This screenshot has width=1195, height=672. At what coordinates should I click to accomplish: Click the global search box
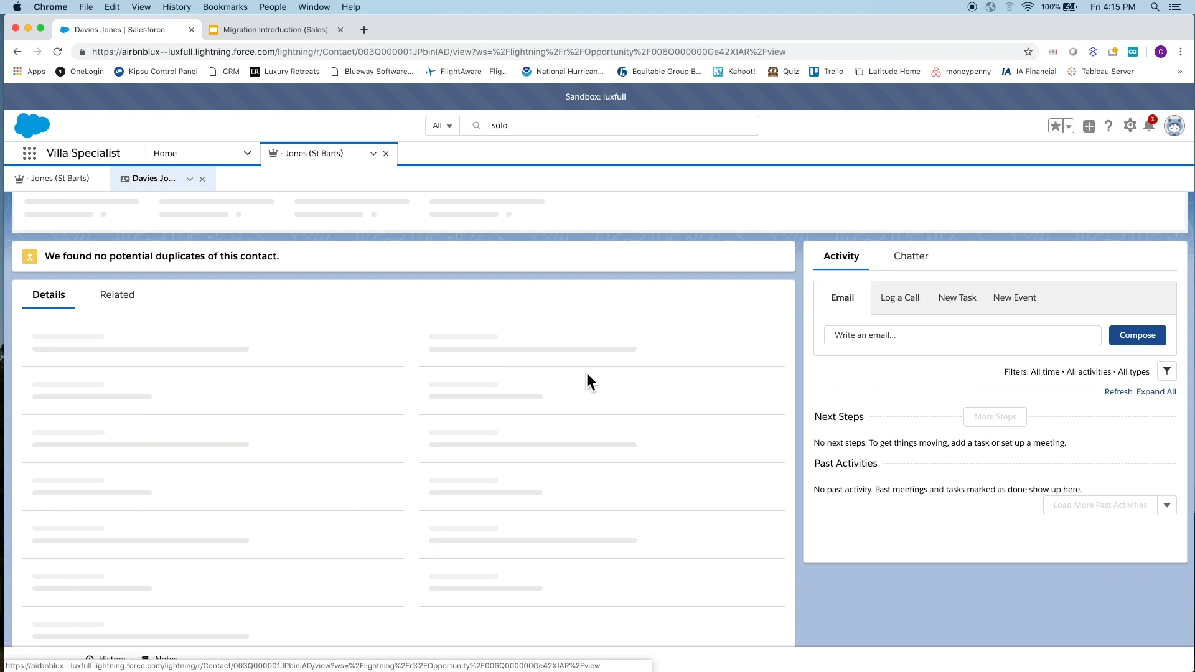coord(610,126)
